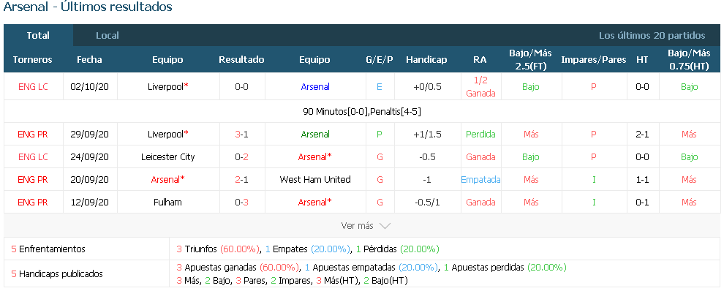Click the Impares/Pares column header

click(x=593, y=59)
